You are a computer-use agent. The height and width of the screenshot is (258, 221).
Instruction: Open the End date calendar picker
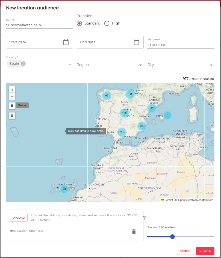point(136,42)
